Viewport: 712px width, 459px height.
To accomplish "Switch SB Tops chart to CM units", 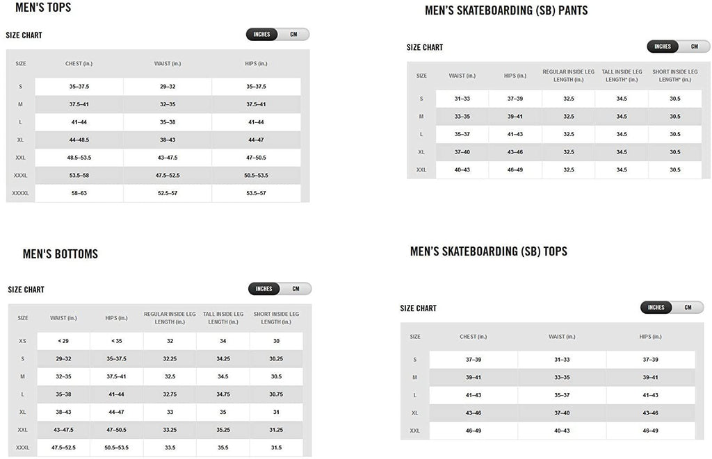I will (x=688, y=307).
